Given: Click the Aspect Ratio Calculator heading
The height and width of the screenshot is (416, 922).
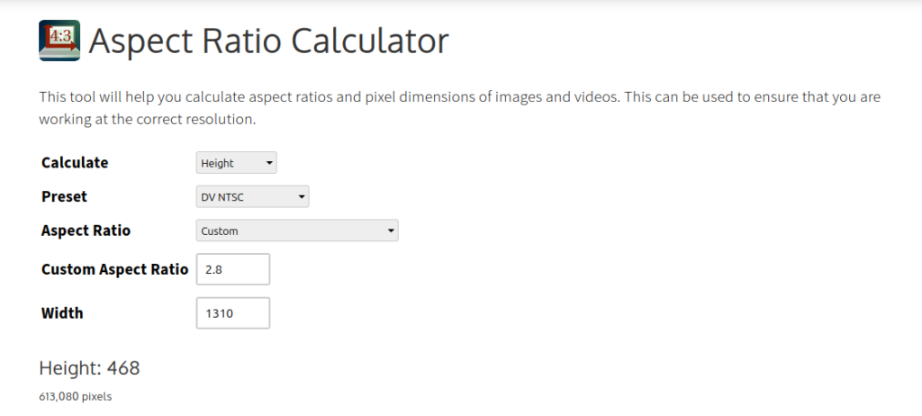Looking at the screenshot, I should (268, 41).
